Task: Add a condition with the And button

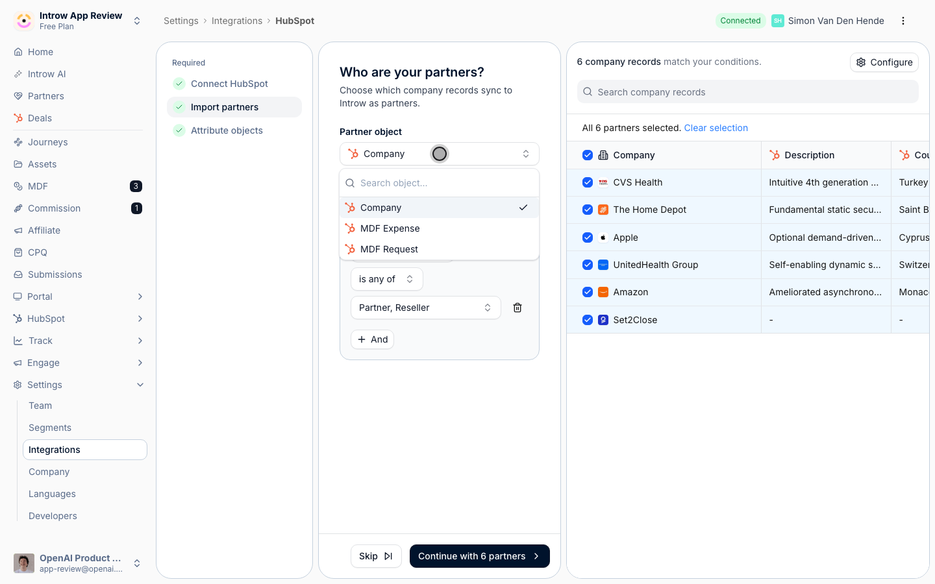Action: coord(373,339)
